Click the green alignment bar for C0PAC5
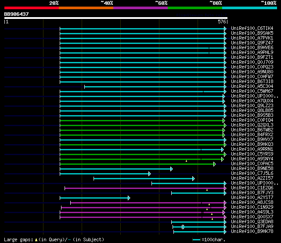The height and width of the screenshot is (243, 281). pos(138,164)
